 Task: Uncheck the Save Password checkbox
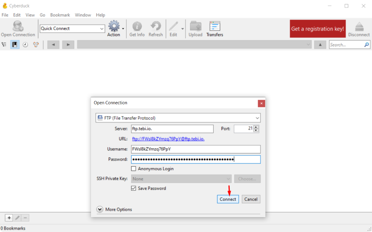pyautogui.click(x=133, y=188)
